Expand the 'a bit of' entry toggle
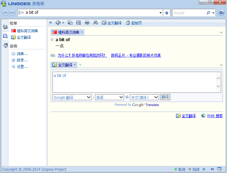Viewport: 227px width, 173px height. tap(52, 39)
